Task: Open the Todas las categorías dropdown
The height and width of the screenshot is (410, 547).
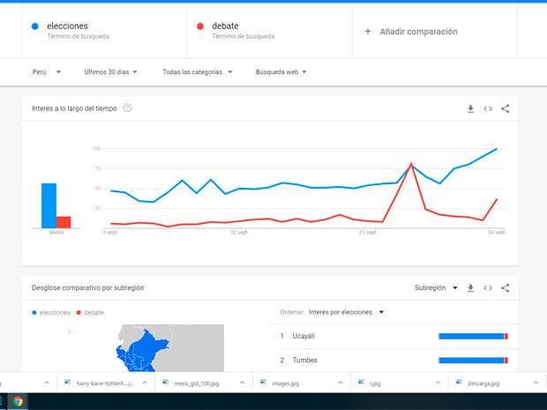Action: click(x=198, y=71)
